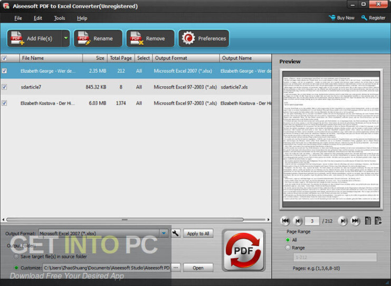Open the Edit menu
Viewport: 391px width, 286px height.
[37, 18]
